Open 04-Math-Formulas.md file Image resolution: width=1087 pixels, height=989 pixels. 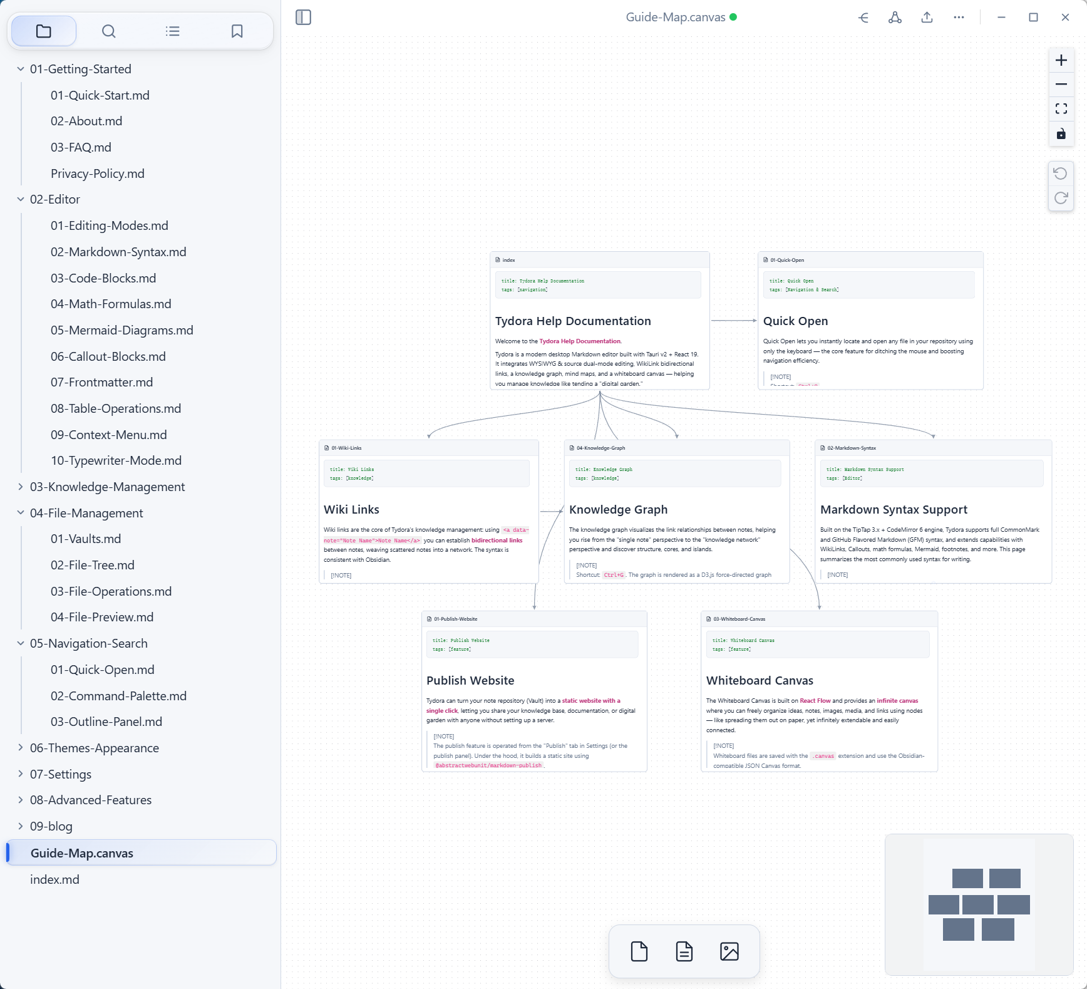tap(111, 304)
